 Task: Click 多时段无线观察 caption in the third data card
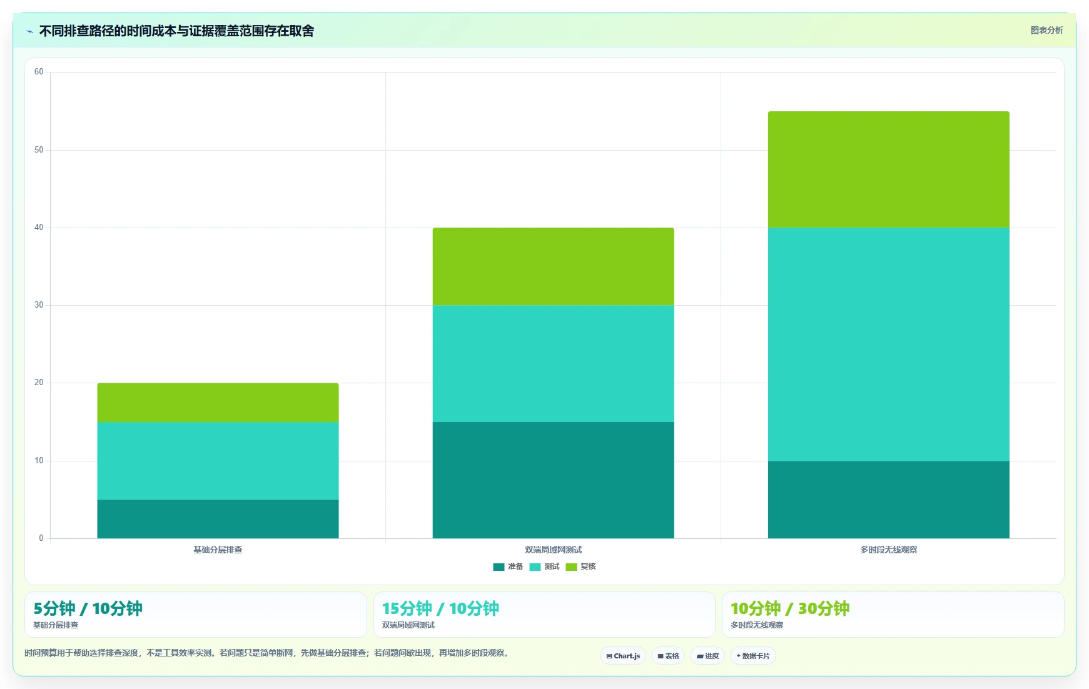point(757,625)
